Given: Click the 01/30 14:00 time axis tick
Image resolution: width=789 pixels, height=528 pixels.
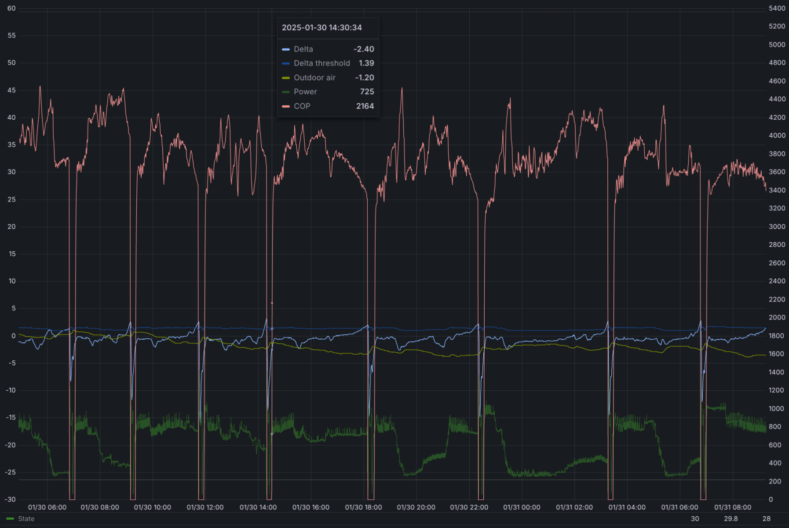Looking at the screenshot, I should 258,507.
